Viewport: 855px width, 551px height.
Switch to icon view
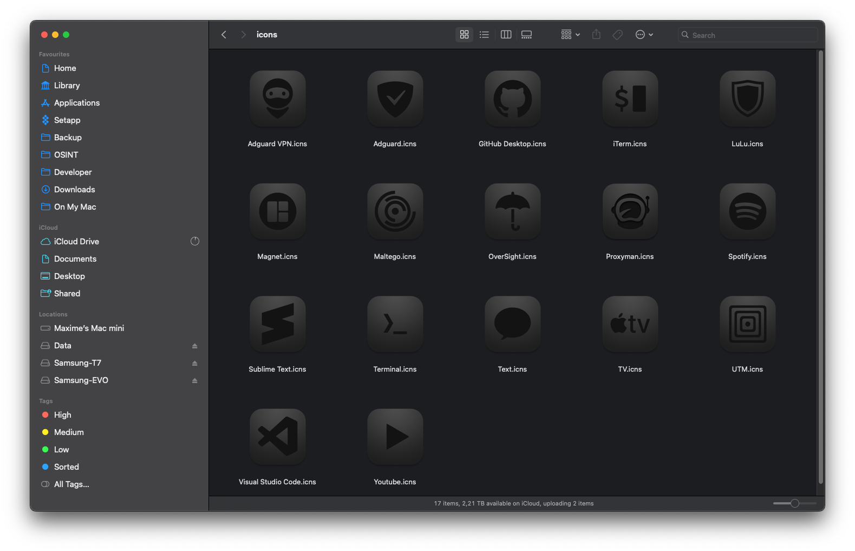(x=464, y=35)
